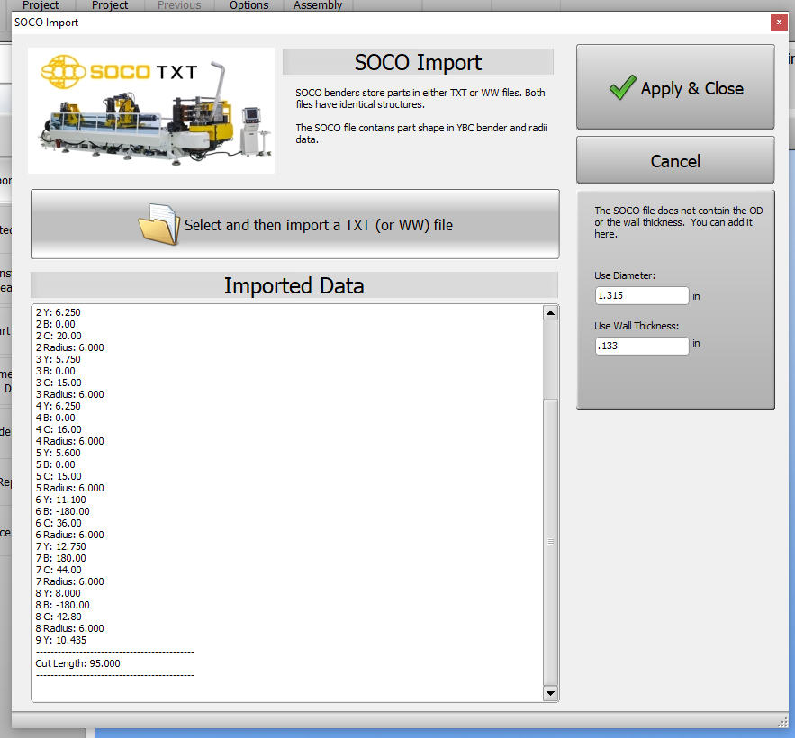Click the '5 Y: 5.600' line
This screenshot has height=738, width=795.
58,453
